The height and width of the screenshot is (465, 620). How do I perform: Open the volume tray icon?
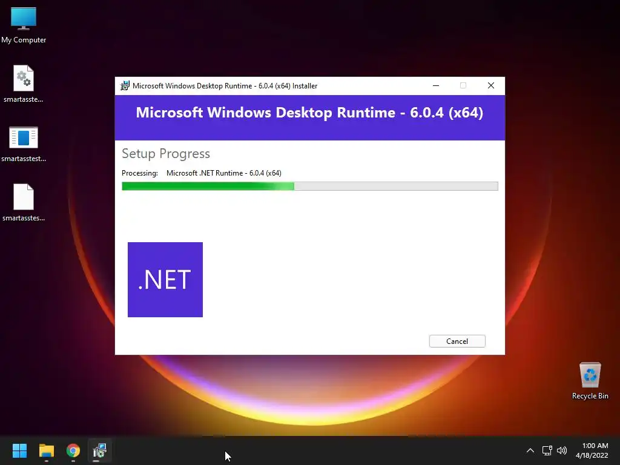[x=561, y=450]
